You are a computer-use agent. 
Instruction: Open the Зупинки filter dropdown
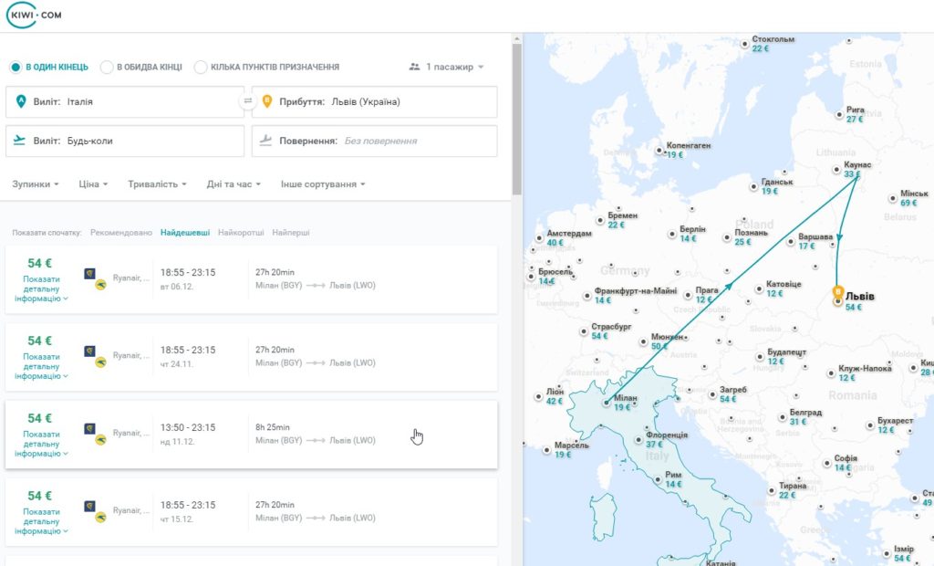pos(36,184)
